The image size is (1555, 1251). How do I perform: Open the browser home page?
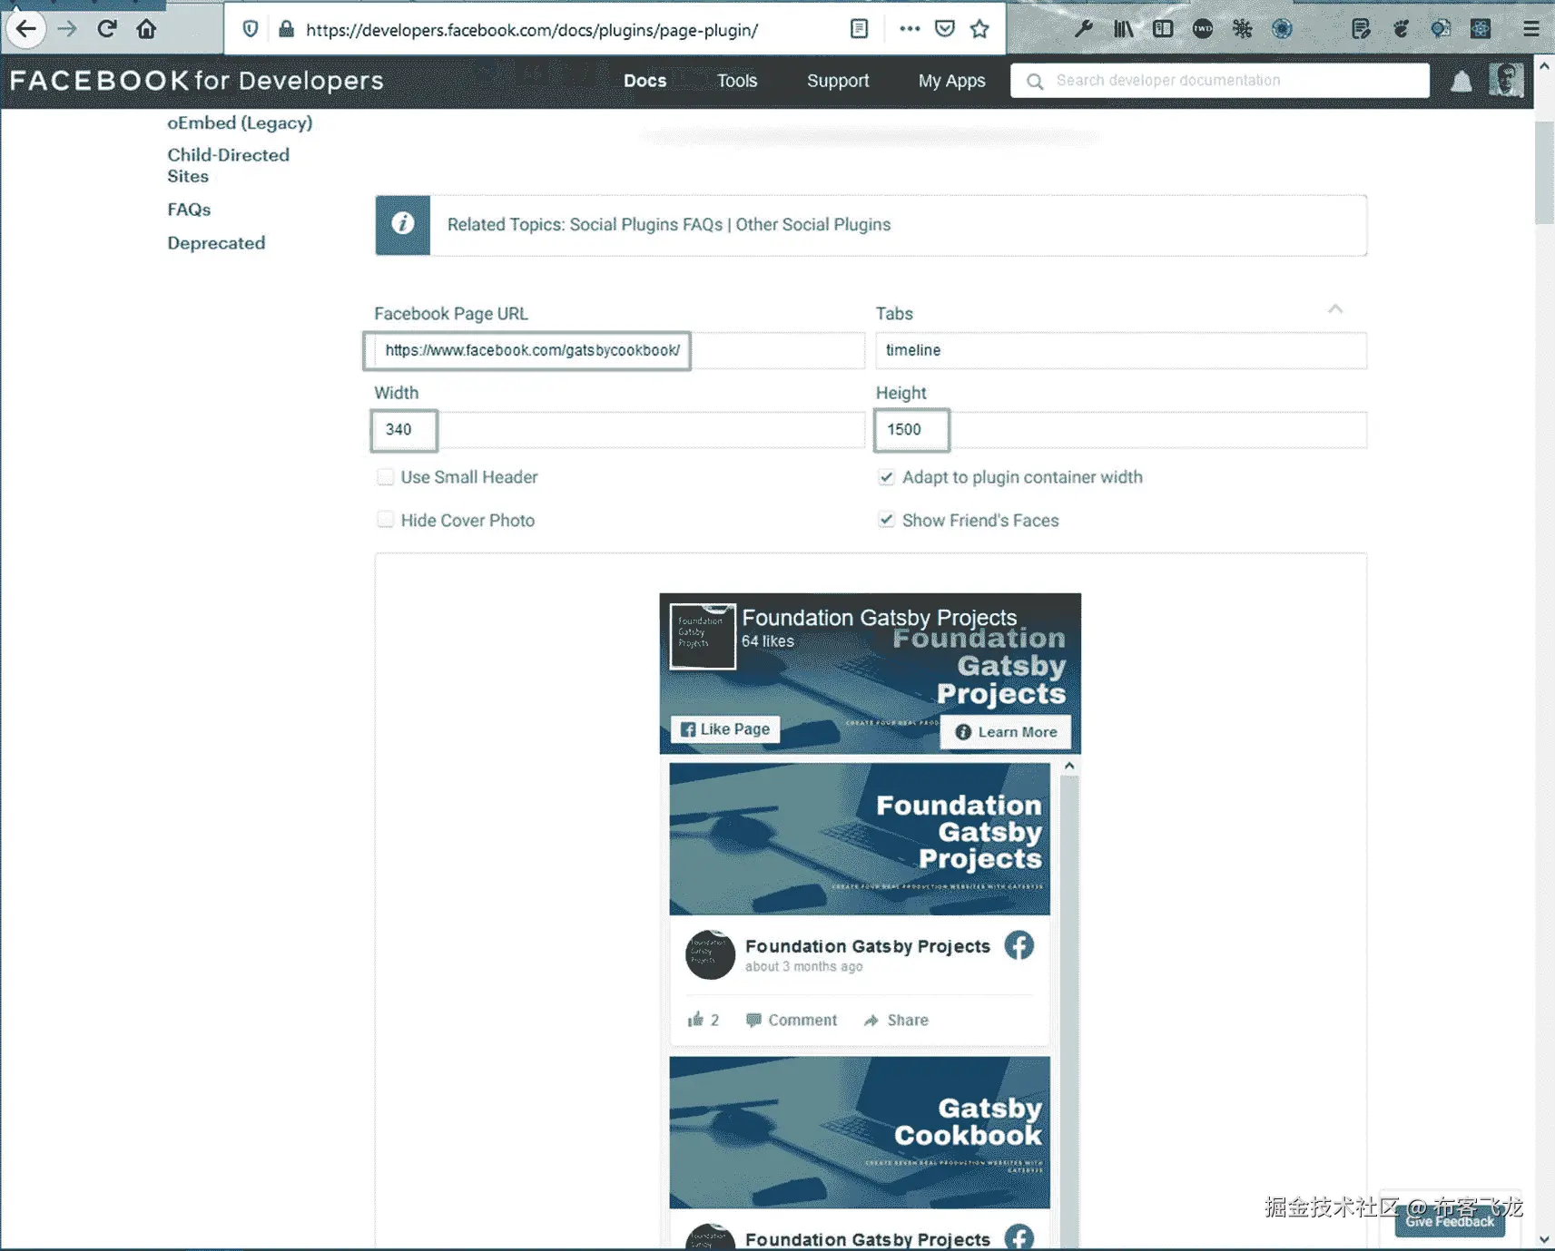pyautogui.click(x=146, y=29)
